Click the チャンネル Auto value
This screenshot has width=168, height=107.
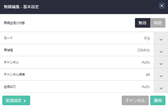146,62
